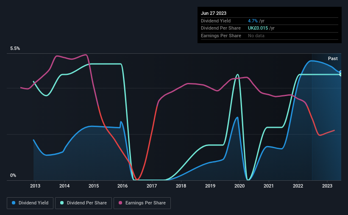Click the tooltip's Dividend Per Share row label
This screenshot has height=215, width=348.
(x=220, y=28)
